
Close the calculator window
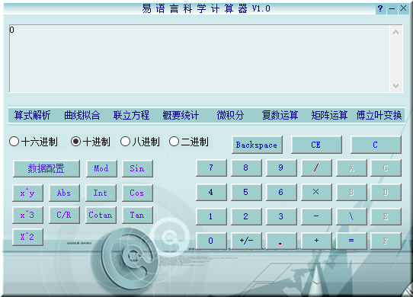coord(404,8)
